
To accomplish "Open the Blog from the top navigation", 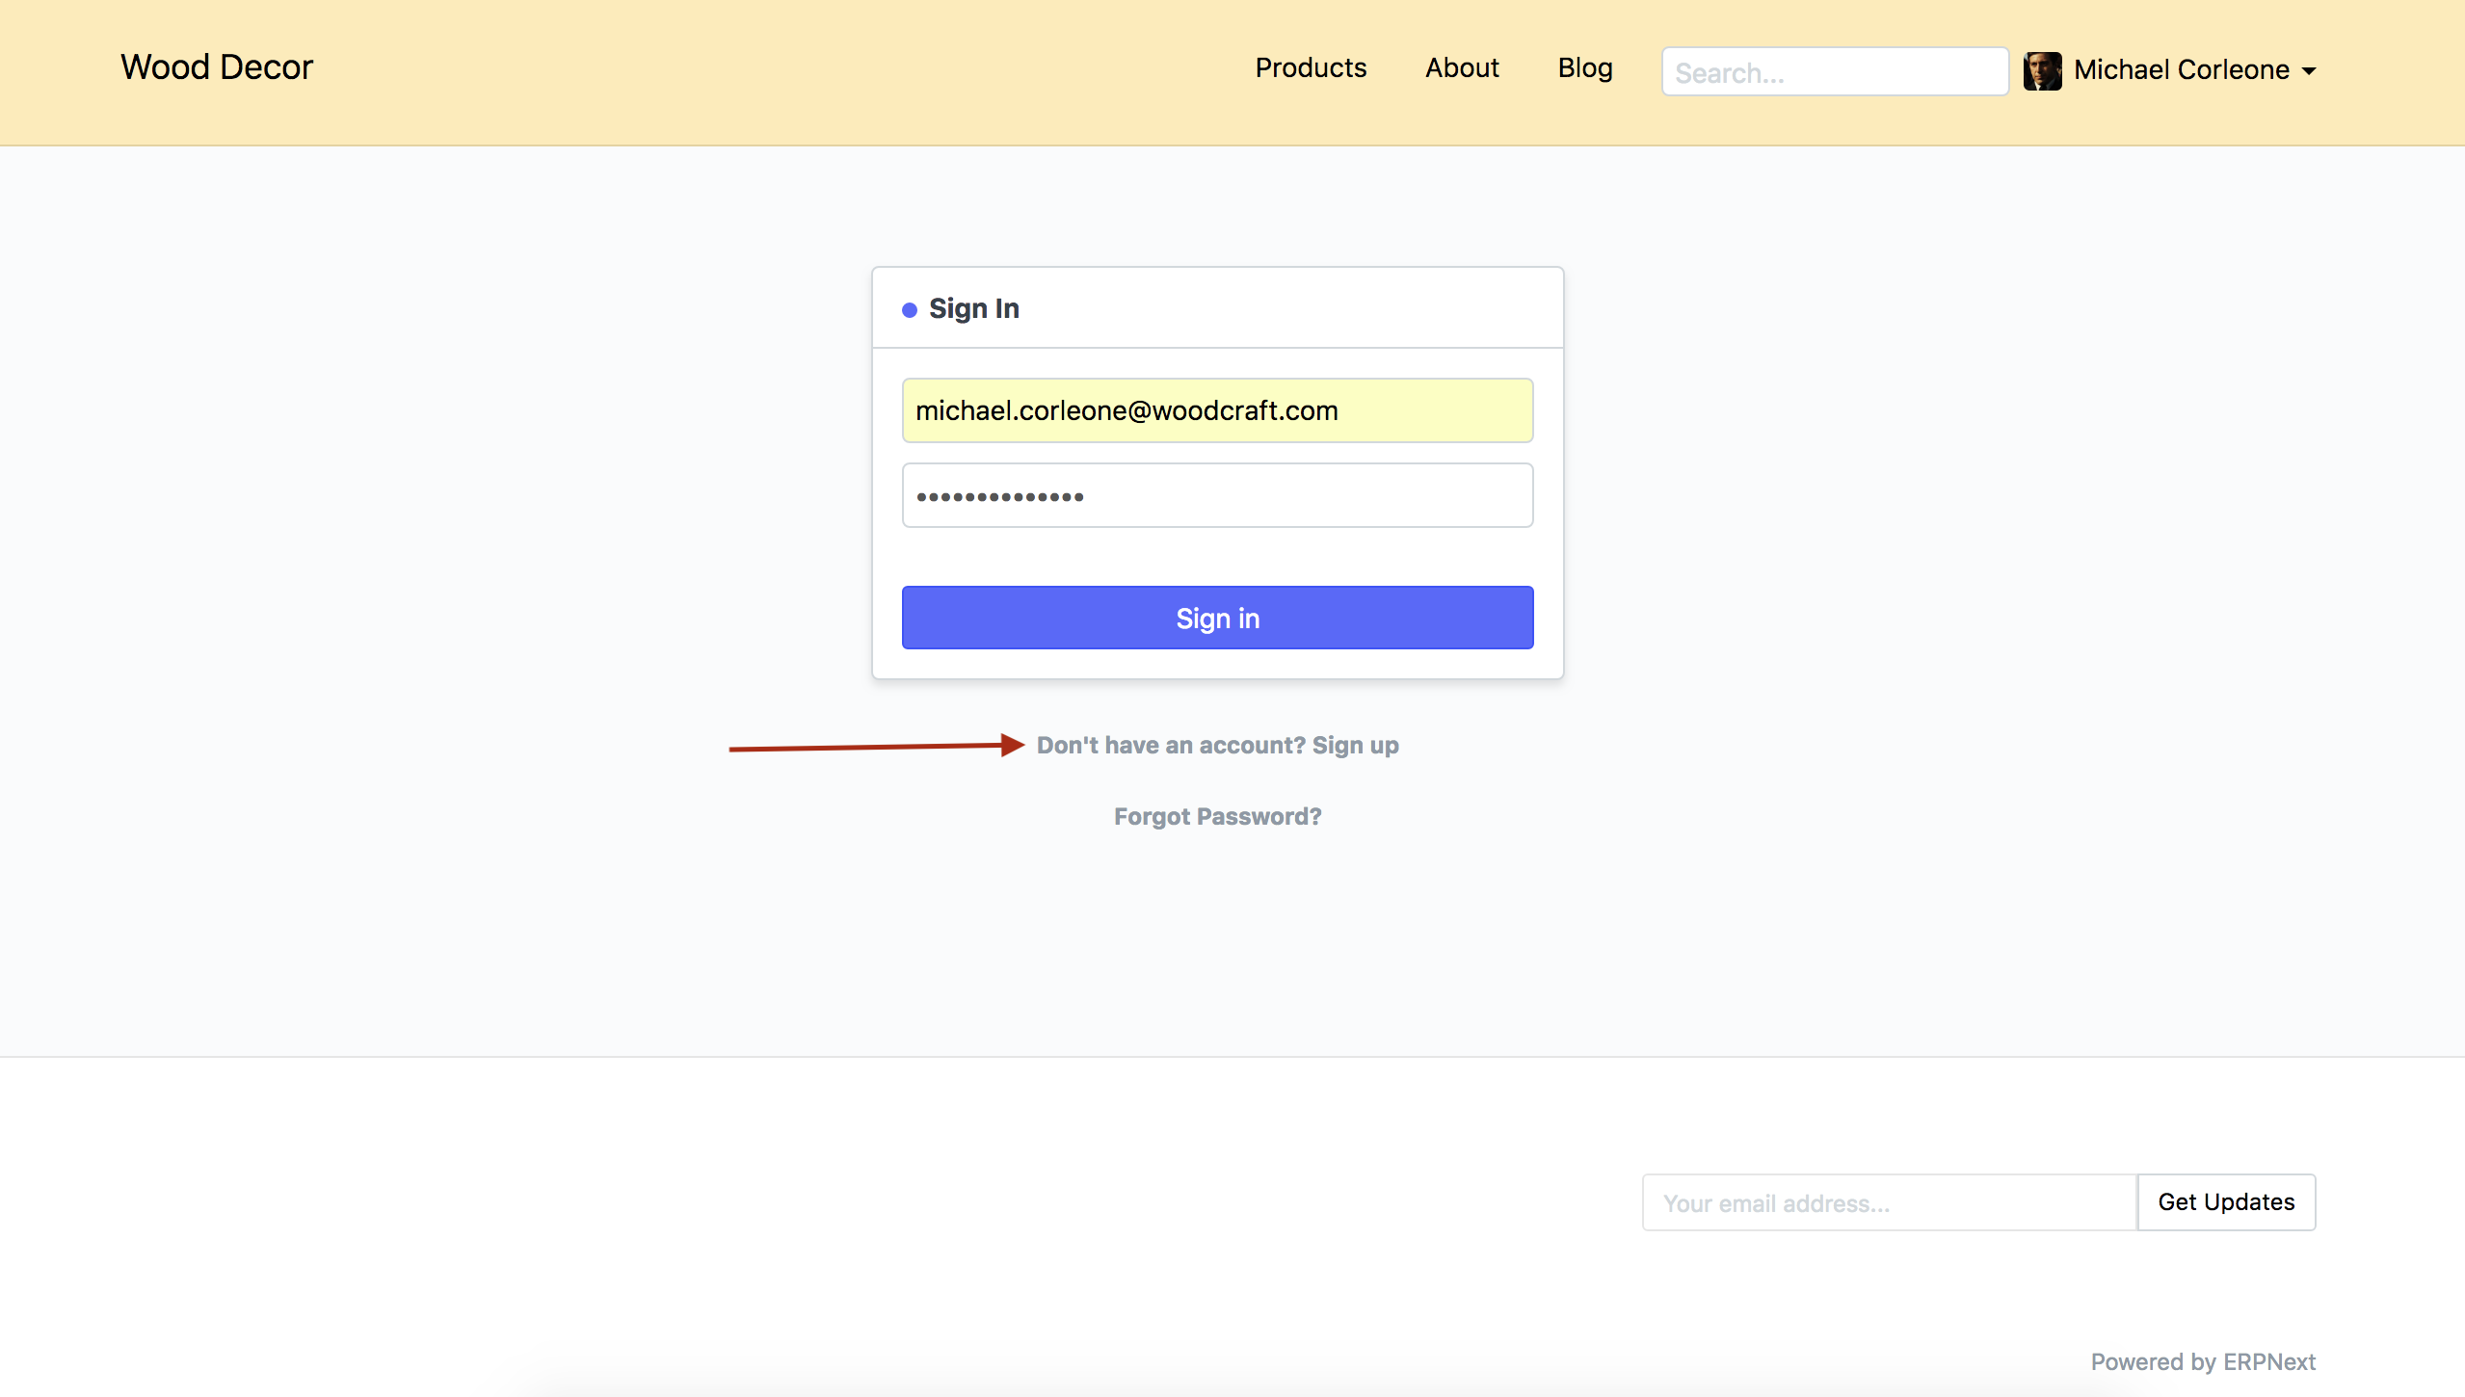I will [x=1584, y=67].
